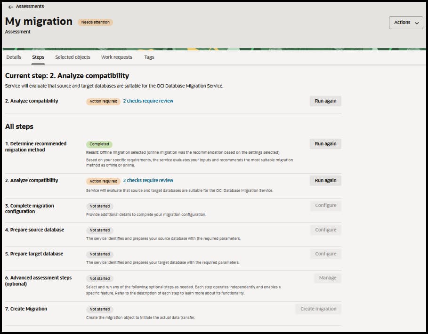Open the Actions dropdown menu
Viewport: 428px width, 334px height.
[x=405, y=23]
